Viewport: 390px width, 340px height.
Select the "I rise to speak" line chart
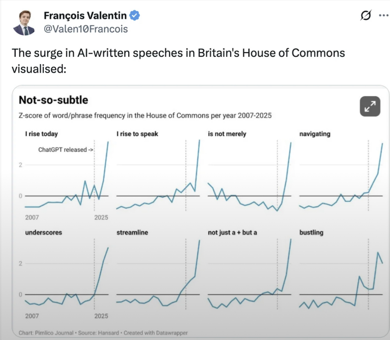click(x=158, y=176)
